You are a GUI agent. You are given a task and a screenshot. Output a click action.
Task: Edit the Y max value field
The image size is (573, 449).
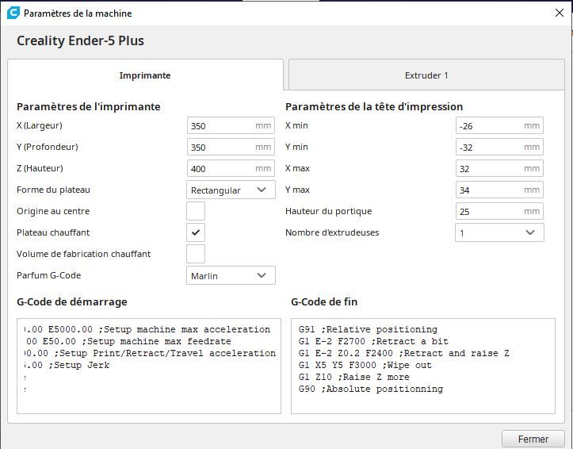coord(499,190)
